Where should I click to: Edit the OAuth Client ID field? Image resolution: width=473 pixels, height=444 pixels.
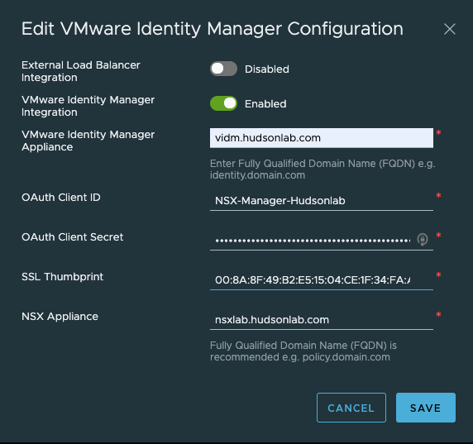click(x=322, y=201)
